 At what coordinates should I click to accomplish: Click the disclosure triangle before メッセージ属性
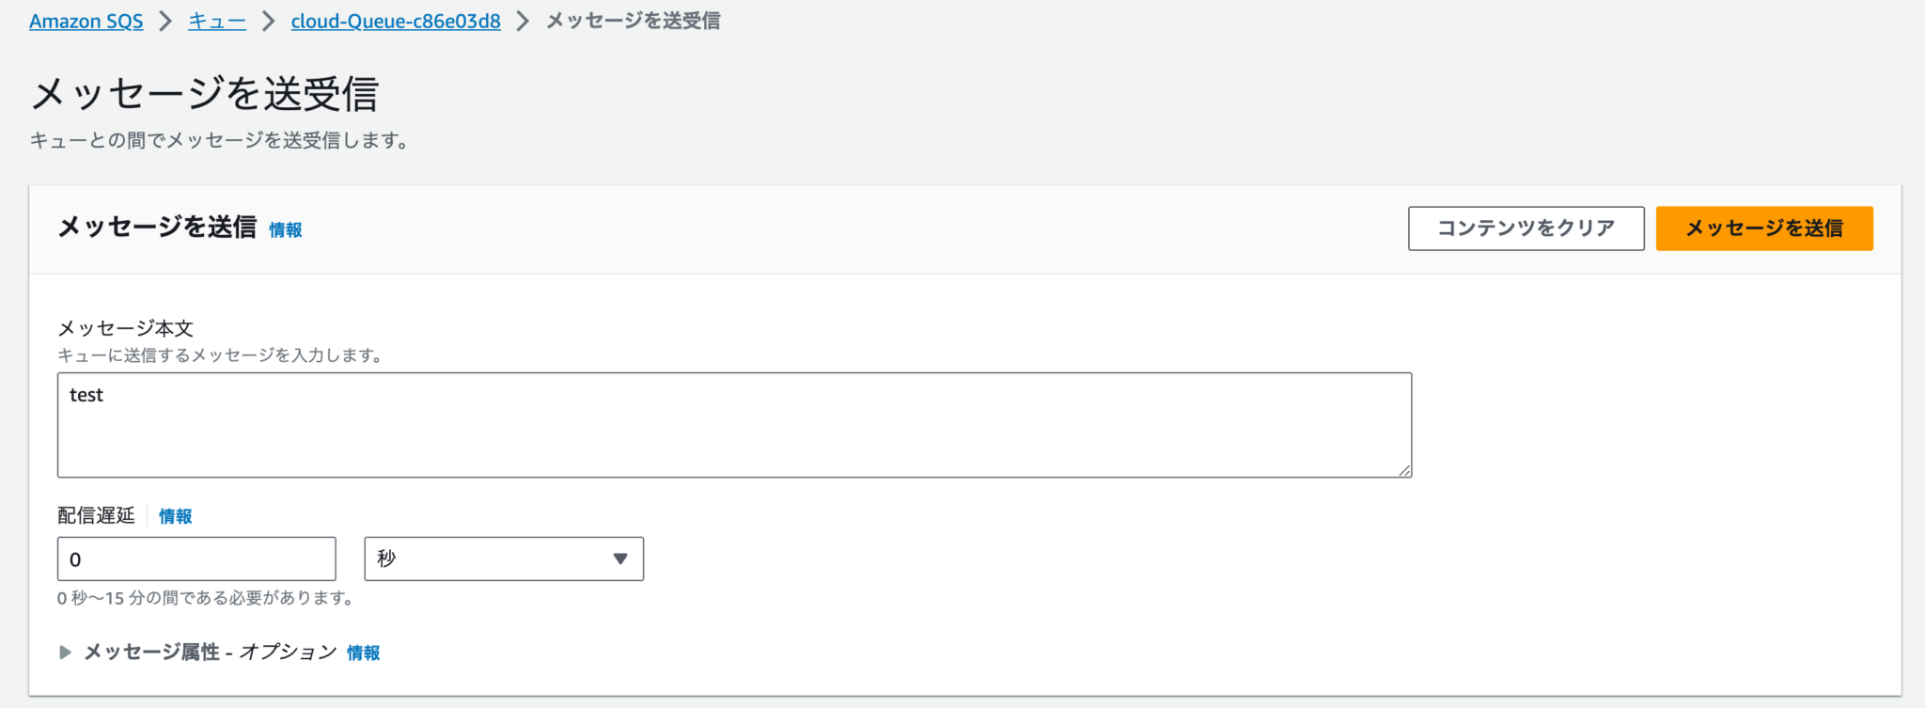pyautogui.click(x=65, y=652)
